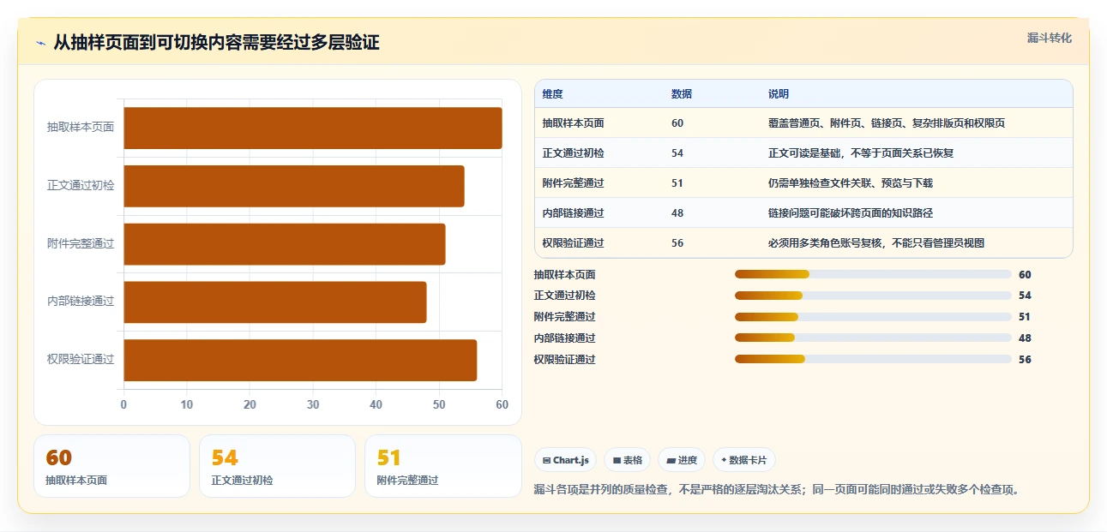1107x532 pixels.
Task: Click the description 仍需单独检查文件关联、预览与下载
Action: [851, 183]
